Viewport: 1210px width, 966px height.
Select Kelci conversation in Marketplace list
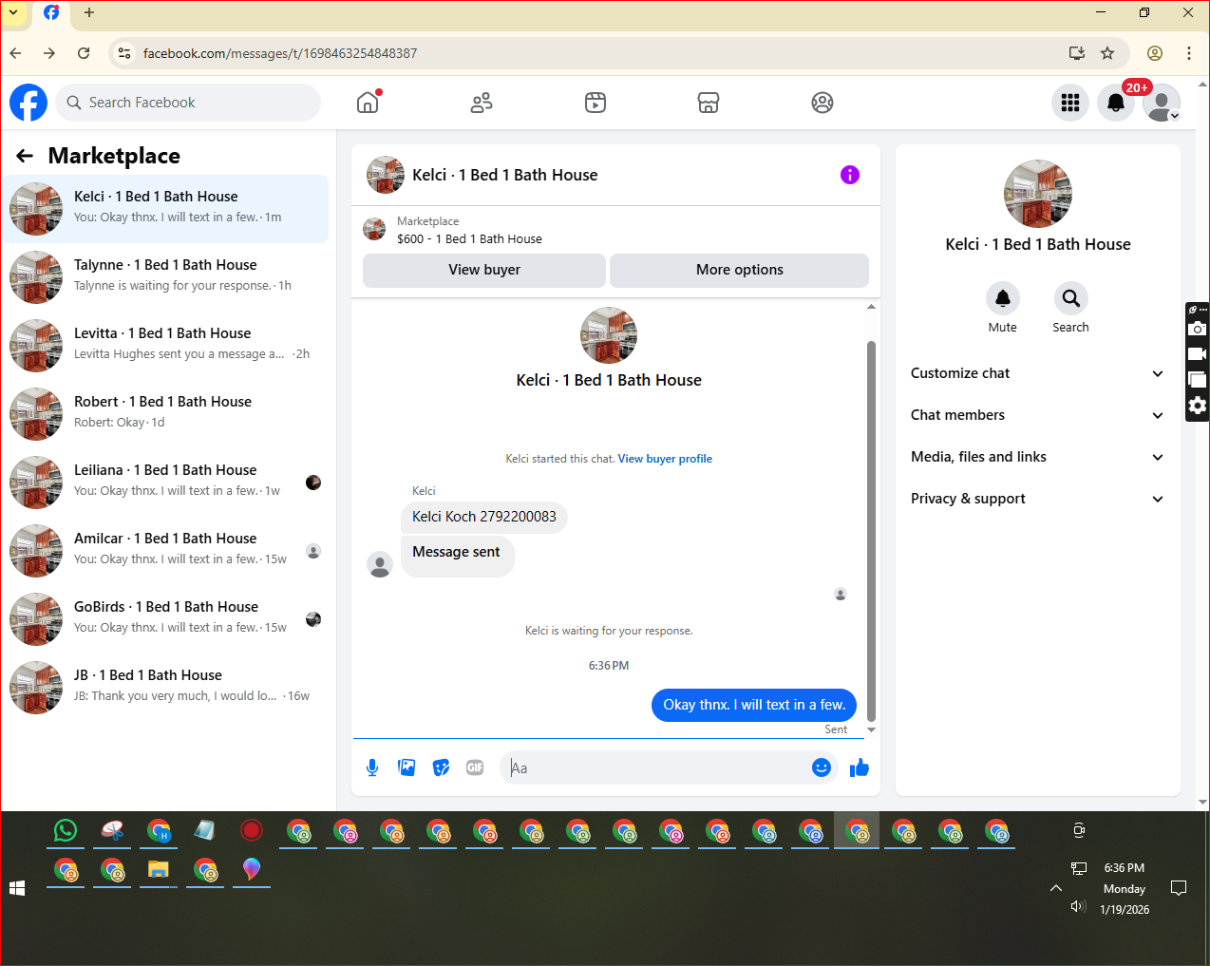[165, 209]
